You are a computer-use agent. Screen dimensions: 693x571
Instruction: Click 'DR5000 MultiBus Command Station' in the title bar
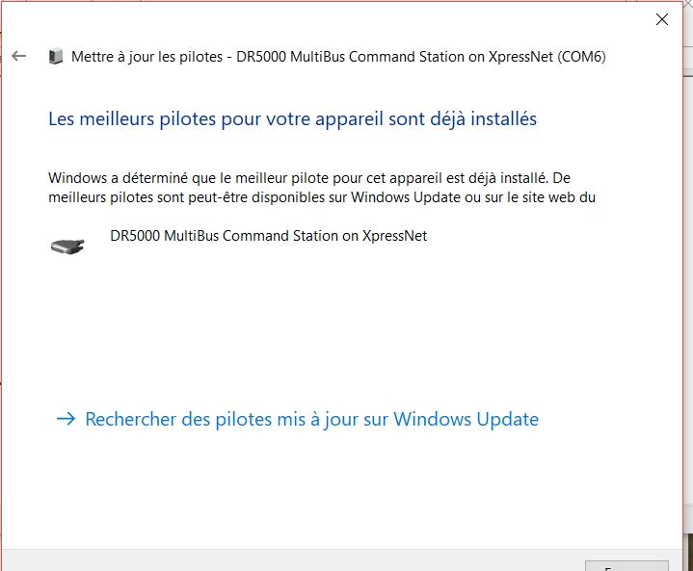[x=359, y=57]
